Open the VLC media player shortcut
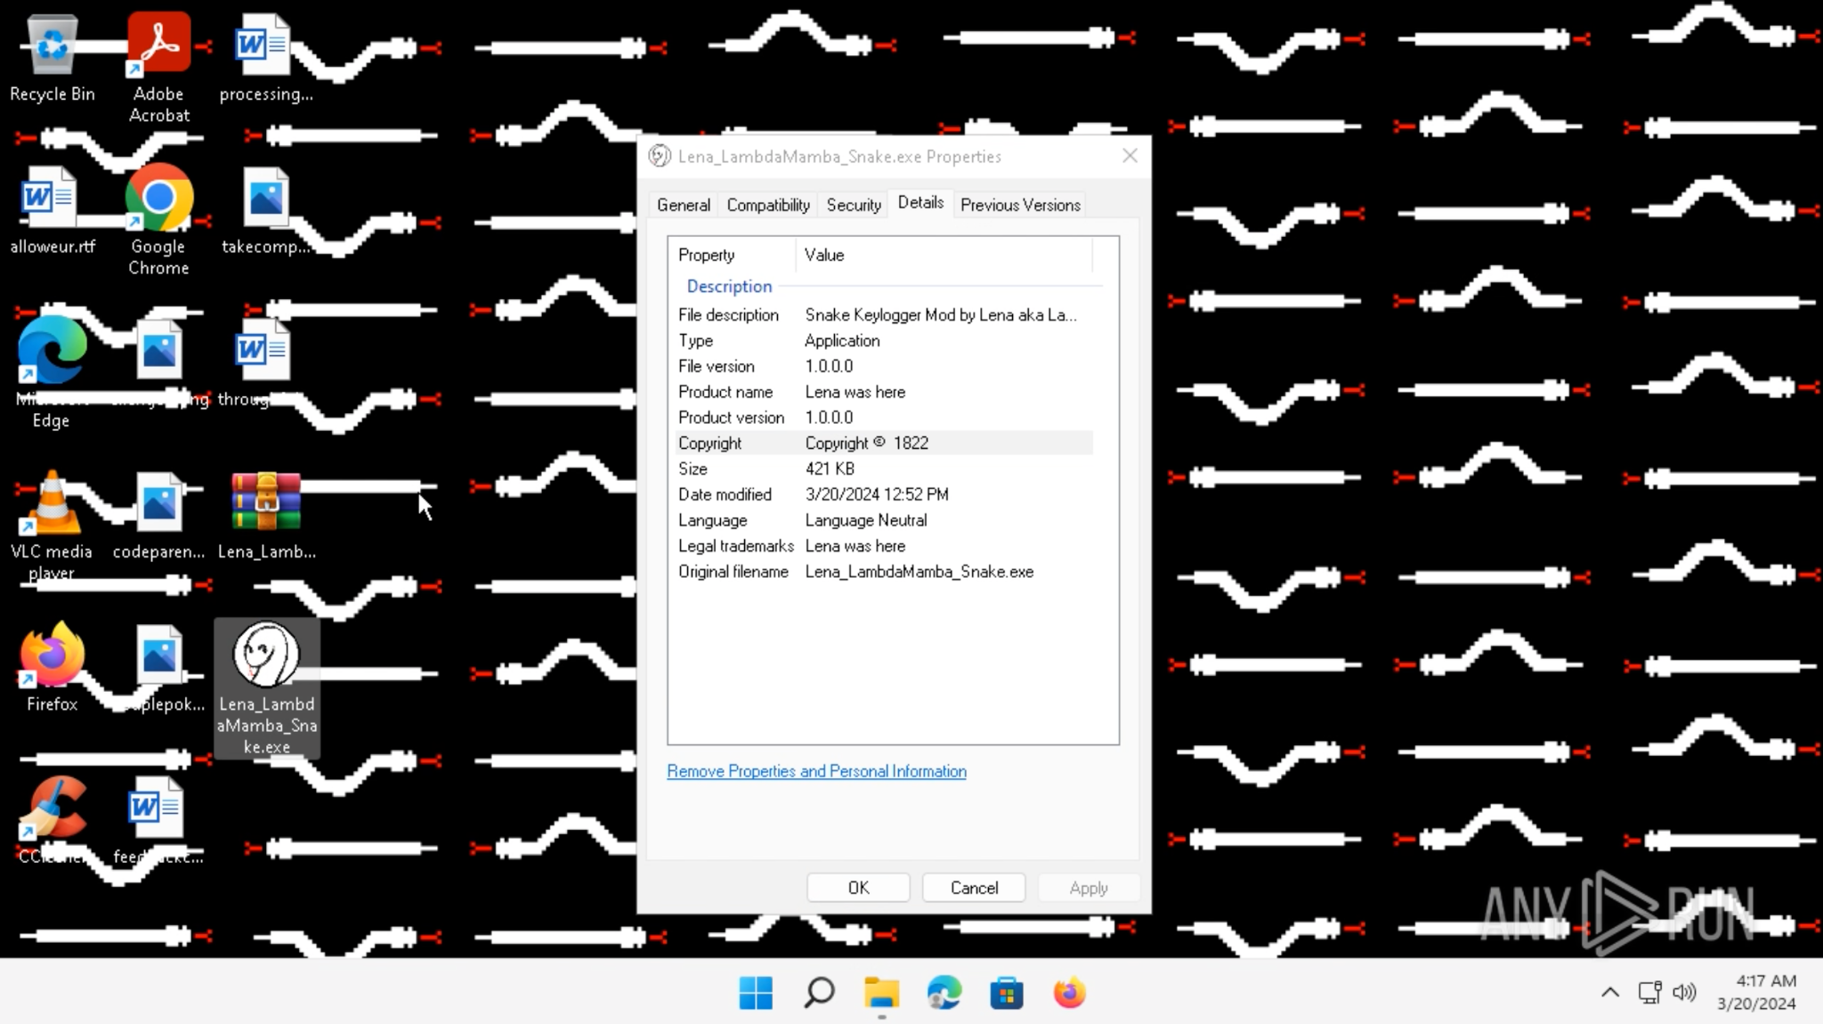The image size is (1823, 1024). 52,504
